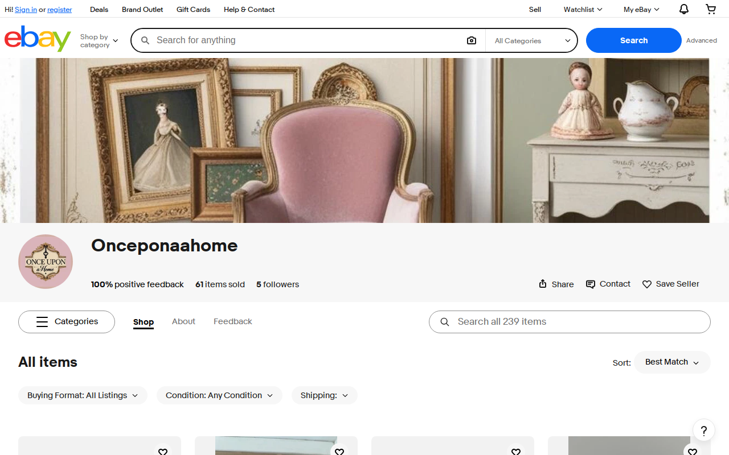Click the magnifier icon in main search
This screenshot has height=455, width=729.
click(x=145, y=40)
